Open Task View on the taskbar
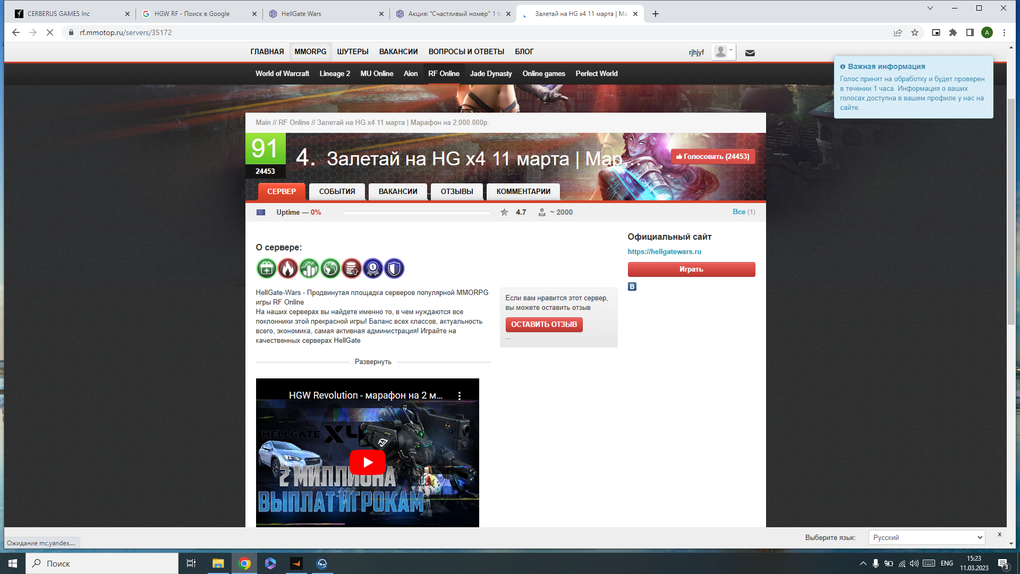1020x574 pixels. coord(191,563)
